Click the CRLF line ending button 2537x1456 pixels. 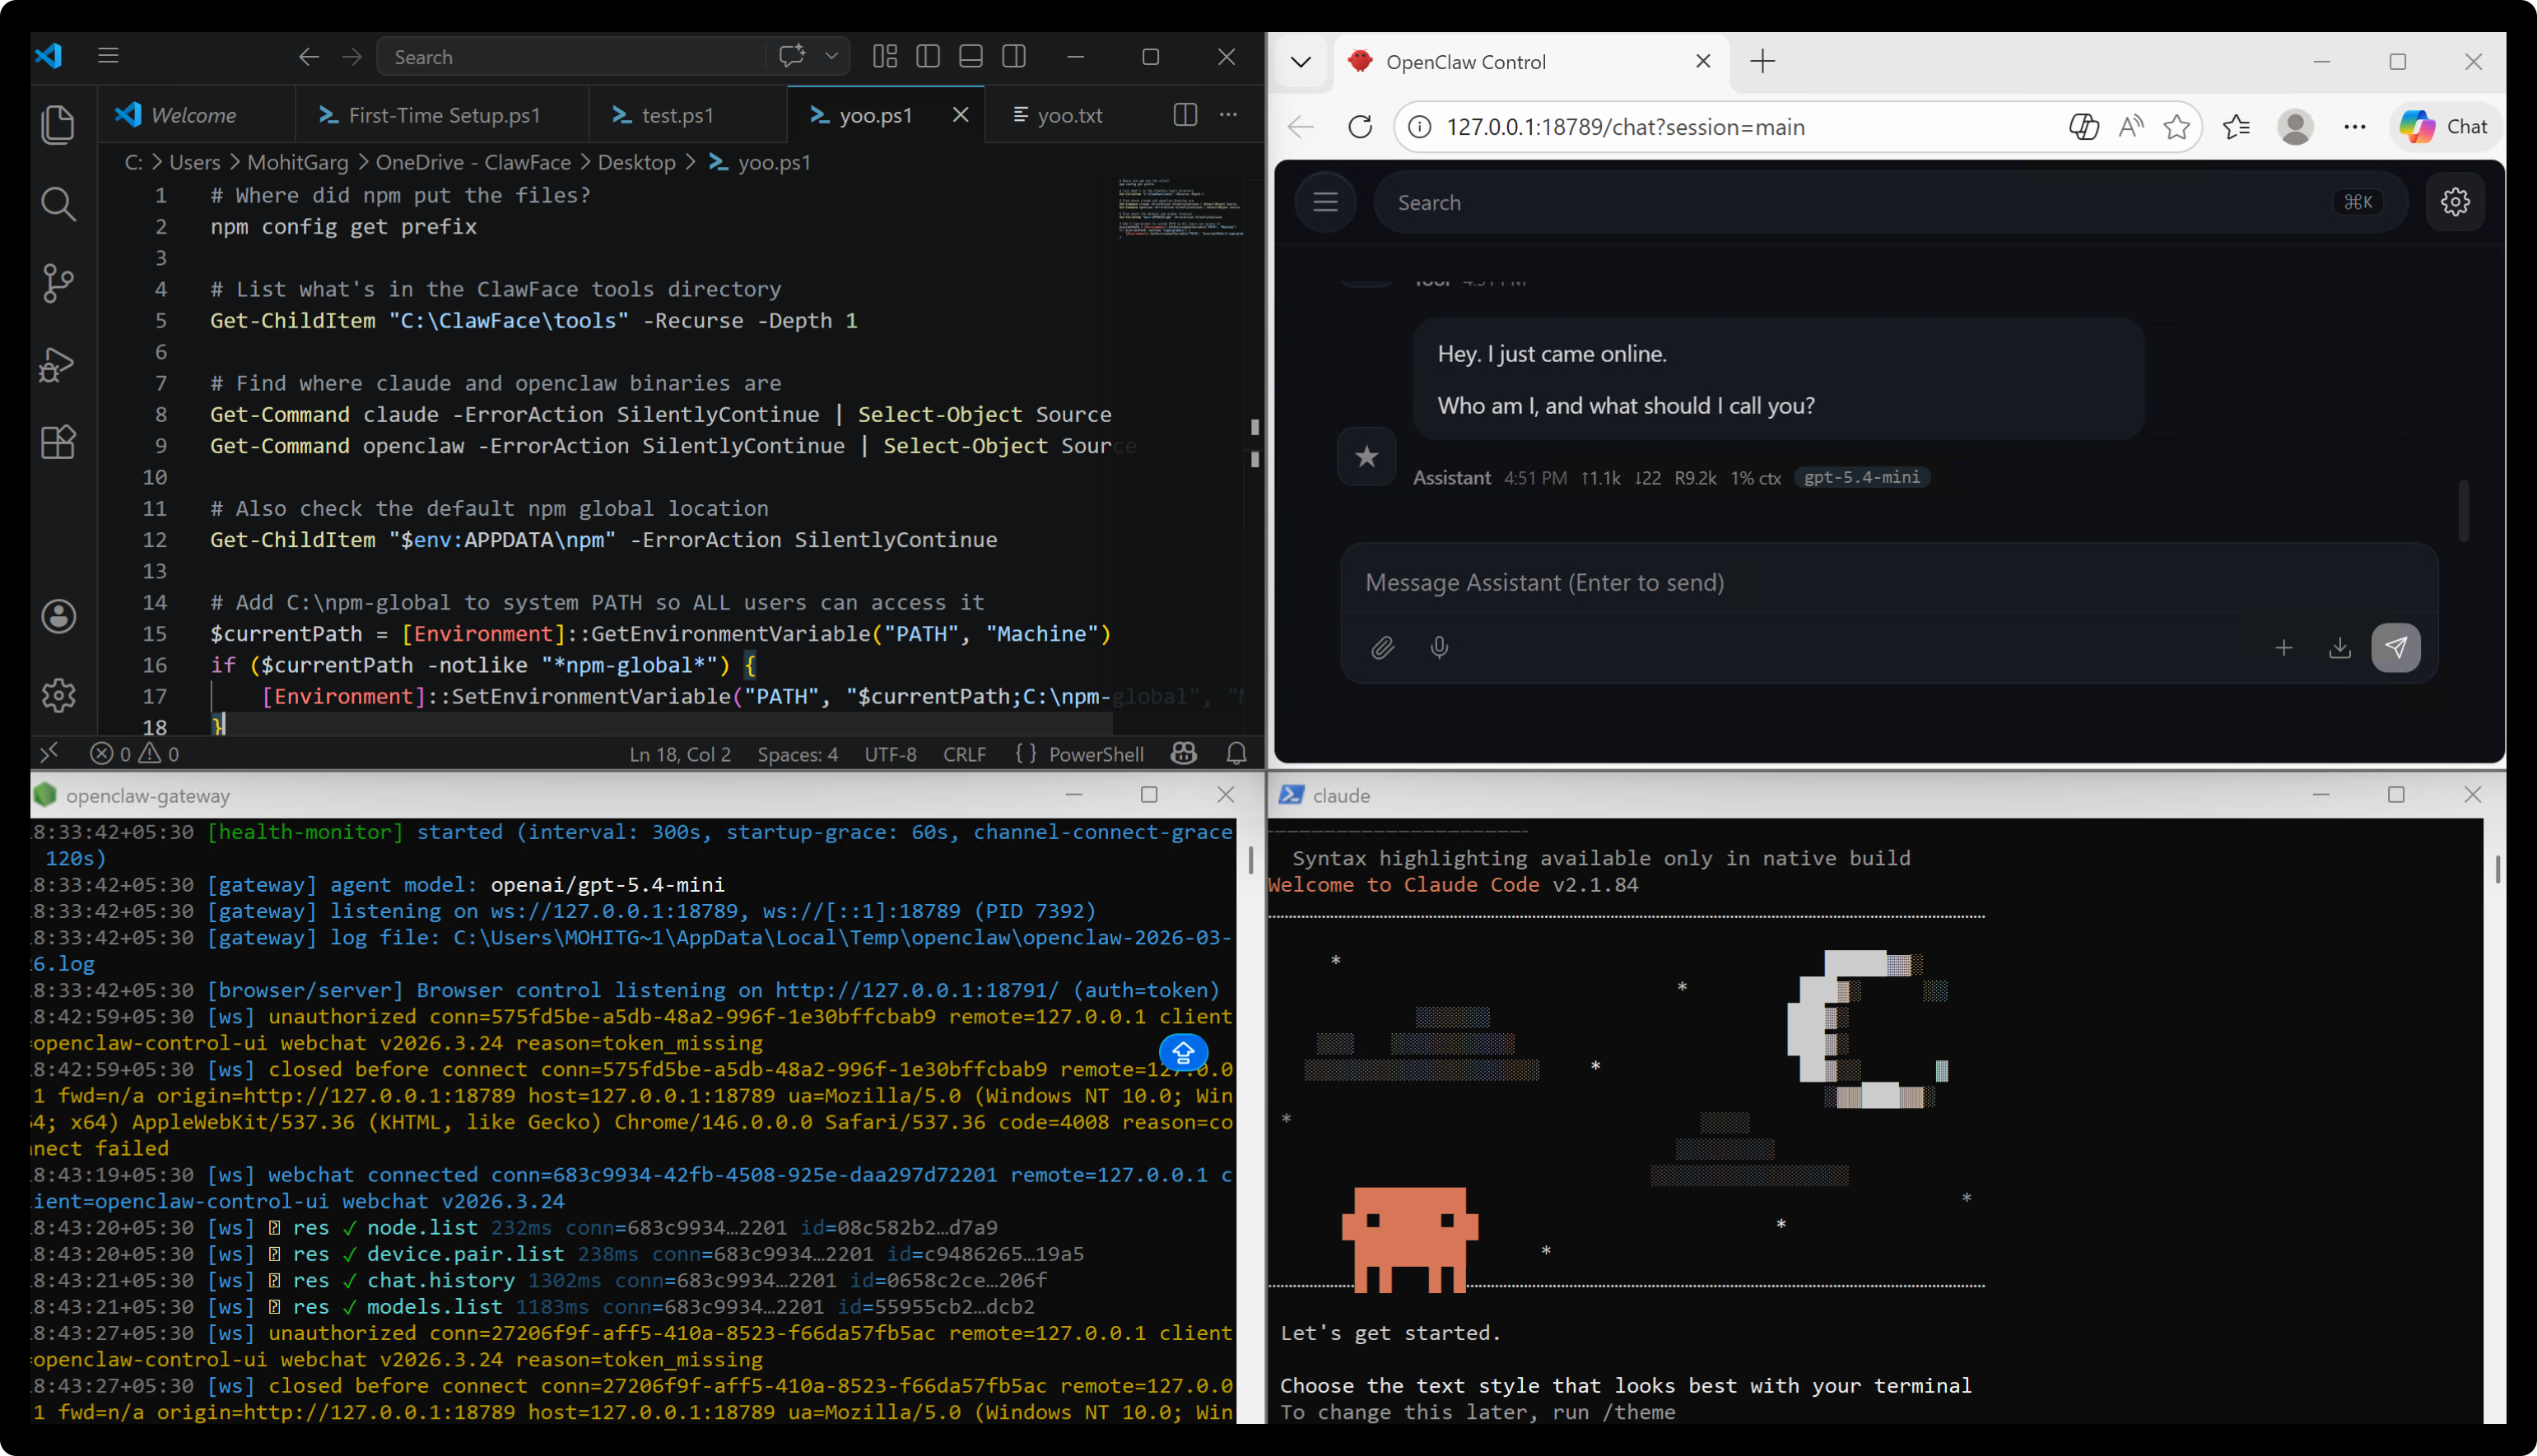[963, 754]
